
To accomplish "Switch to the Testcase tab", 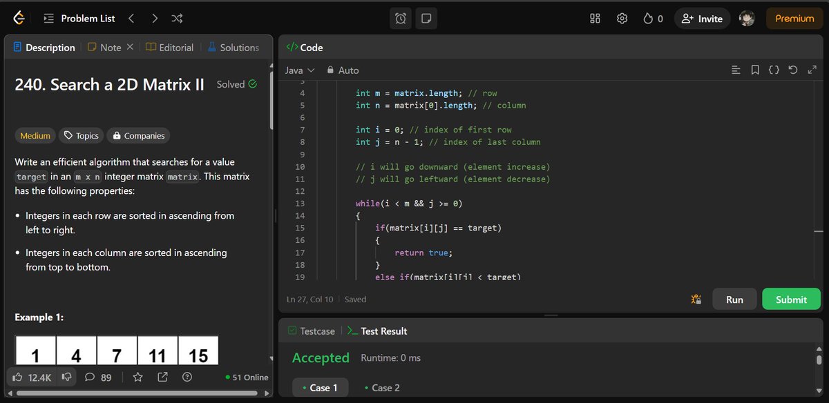I will pyautogui.click(x=312, y=331).
